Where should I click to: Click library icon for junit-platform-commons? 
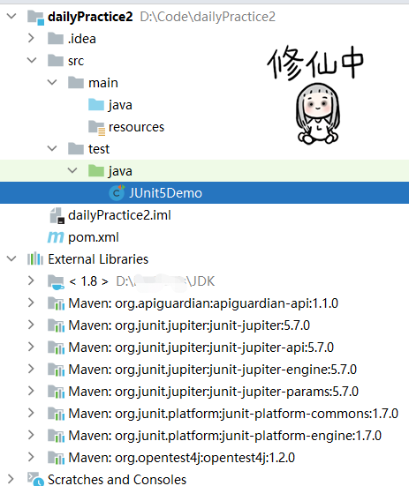57,414
